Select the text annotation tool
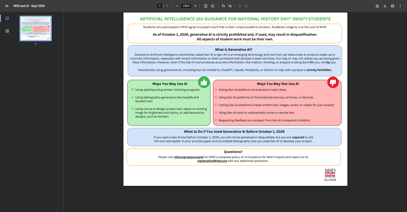Screen dimensions: 407x212 coord(223,6)
